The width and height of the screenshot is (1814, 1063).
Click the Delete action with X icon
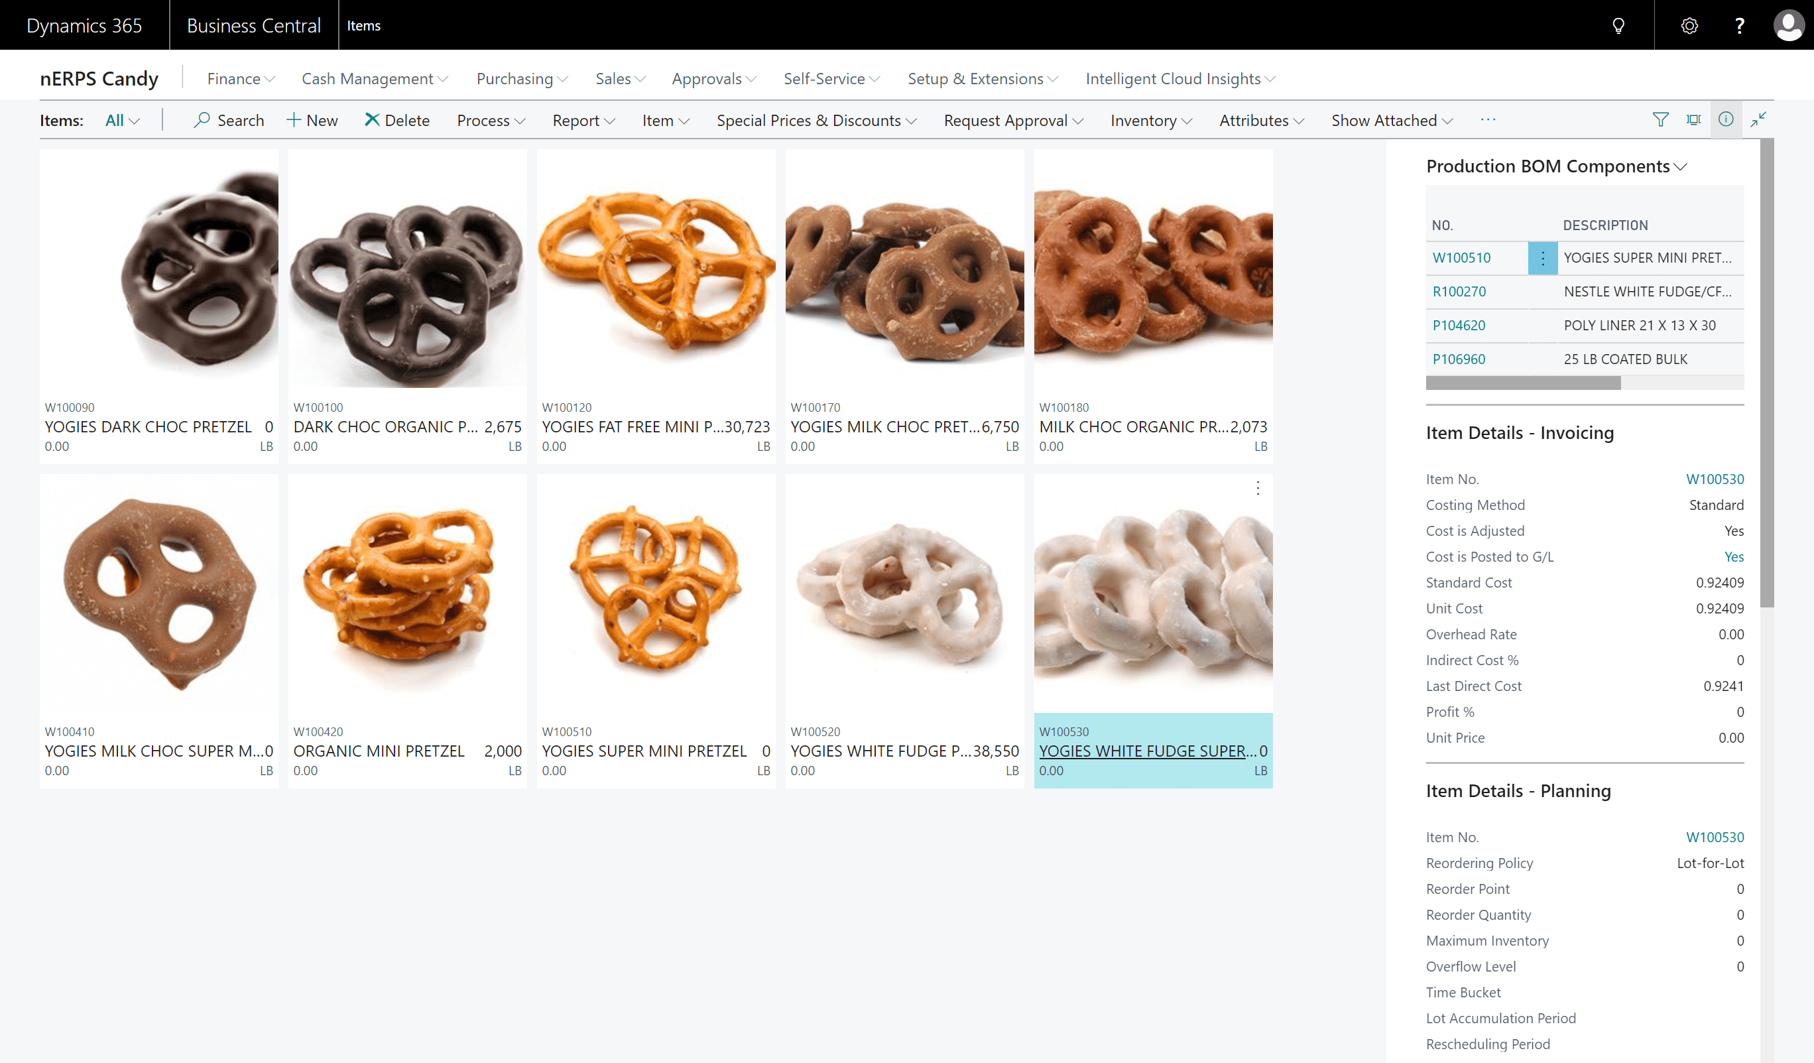(396, 120)
